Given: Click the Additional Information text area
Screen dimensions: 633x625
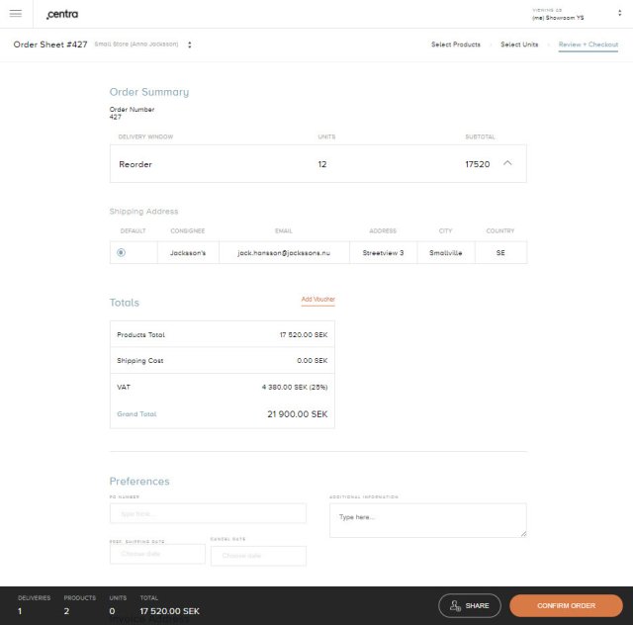Looking at the screenshot, I should 427,520.
